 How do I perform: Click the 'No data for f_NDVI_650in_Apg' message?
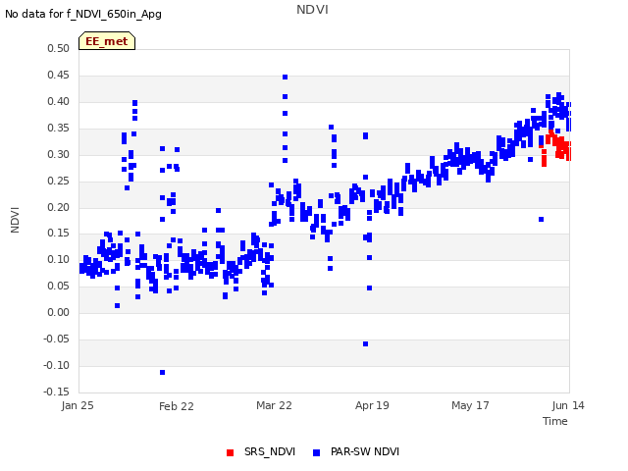pos(83,14)
